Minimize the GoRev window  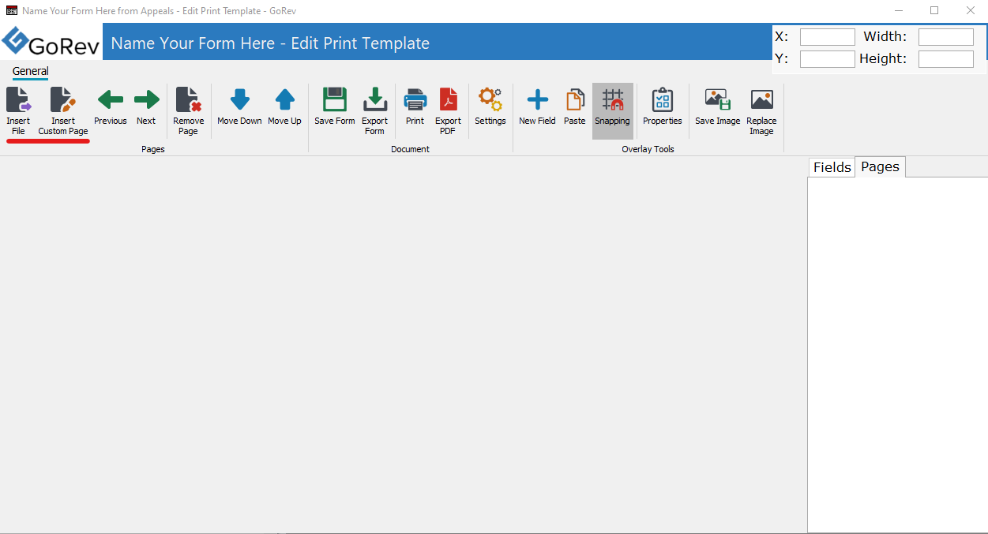(x=899, y=10)
